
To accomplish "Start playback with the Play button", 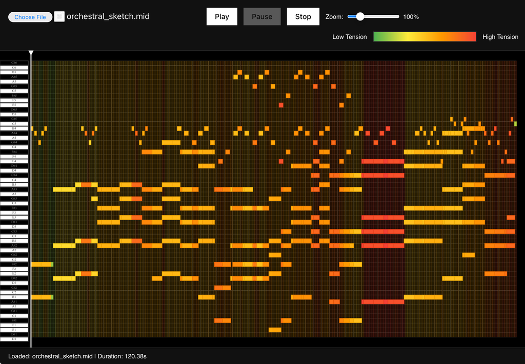I will point(221,16).
